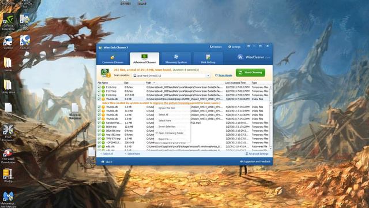Viewport: 369px width, 208px height.
Task: Click the Path column sort arrow
Action: coord(154,83)
